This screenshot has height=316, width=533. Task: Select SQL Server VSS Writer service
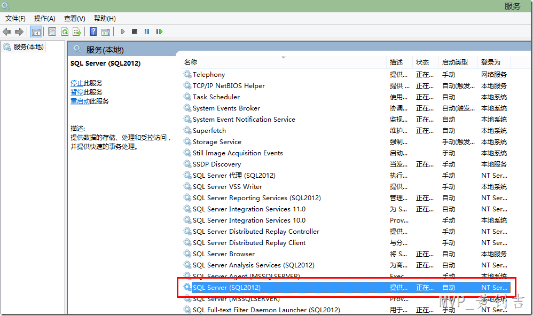coord(346,186)
